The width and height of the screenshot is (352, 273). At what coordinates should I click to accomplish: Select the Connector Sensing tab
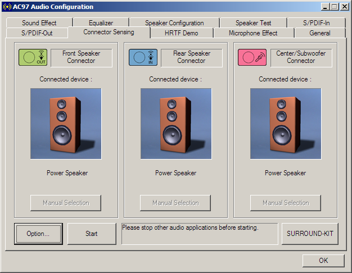click(x=109, y=32)
